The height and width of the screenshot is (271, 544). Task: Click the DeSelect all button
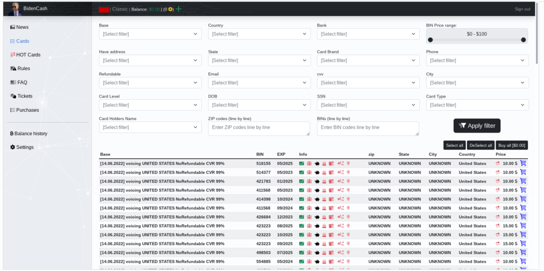coord(480,145)
